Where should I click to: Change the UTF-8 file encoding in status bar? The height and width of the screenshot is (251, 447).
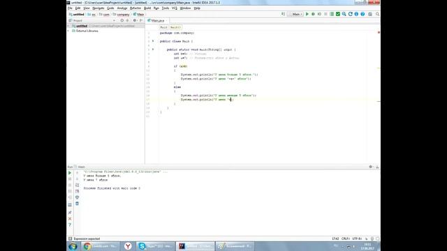pos(357,238)
